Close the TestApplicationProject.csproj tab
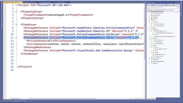 coord(22,2)
